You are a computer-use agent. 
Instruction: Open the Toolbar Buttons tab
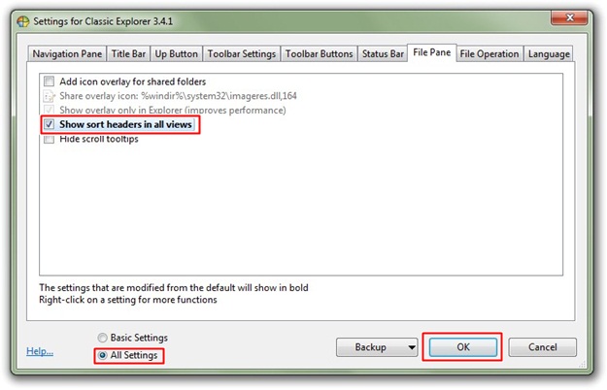coord(319,53)
